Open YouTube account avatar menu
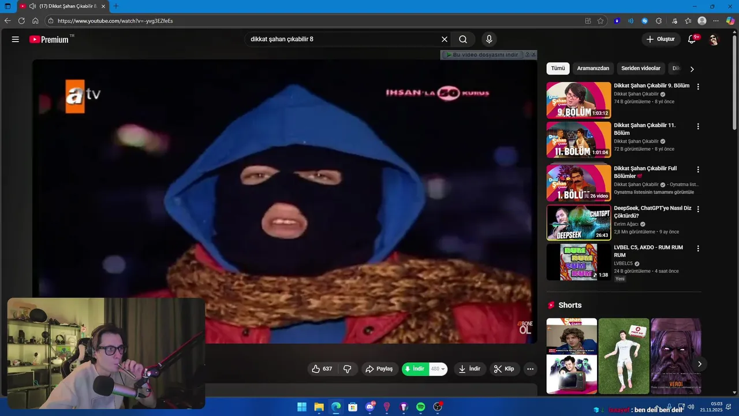739x416 pixels. pyautogui.click(x=714, y=39)
